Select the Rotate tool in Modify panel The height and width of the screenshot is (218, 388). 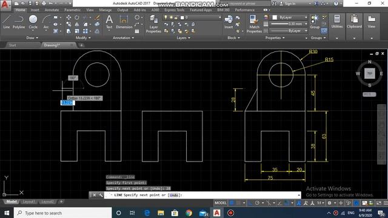(x=77, y=18)
